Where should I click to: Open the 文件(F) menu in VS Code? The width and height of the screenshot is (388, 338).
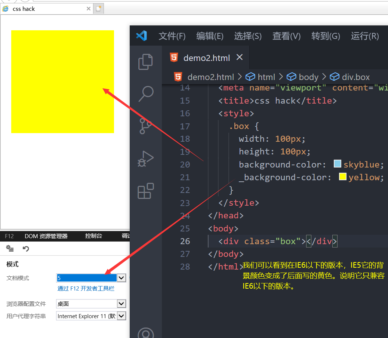click(172, 36)
